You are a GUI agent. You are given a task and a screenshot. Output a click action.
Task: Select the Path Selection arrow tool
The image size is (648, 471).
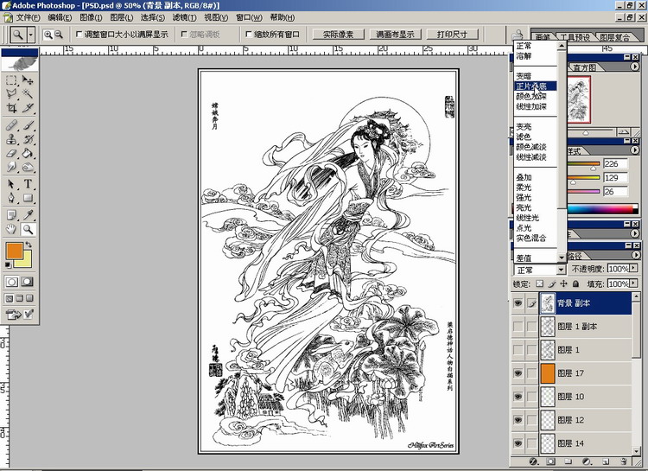(x=11, y=183)
